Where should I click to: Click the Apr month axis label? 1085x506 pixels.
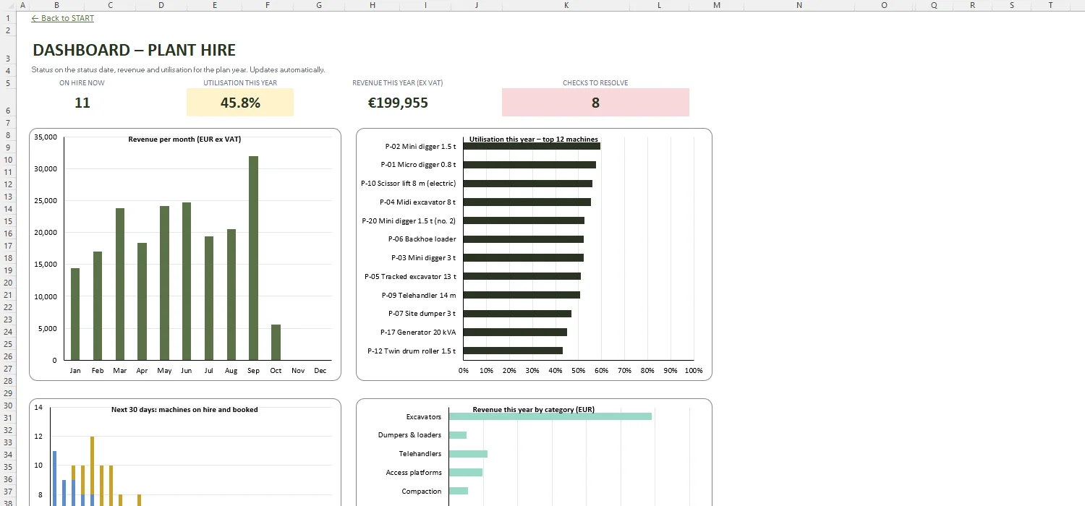142,371
